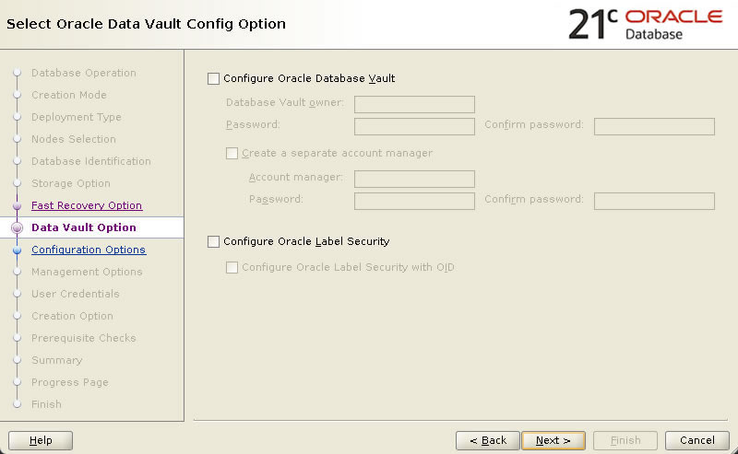The height and width of the screenshot is (454, 738).
Task: Click the Oracle 21c Database logo
Action: [645, 25]
